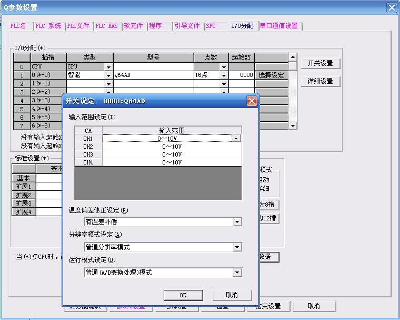Open the 16点 points dropdown

tap(224, 75)
